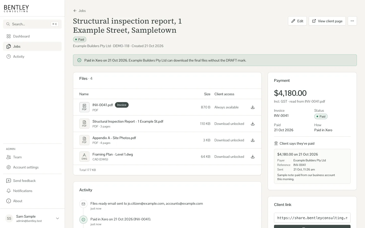365x228 pixels.
Task: Click the Paid status badge in Payment panel
Action: tap(321, 117)
